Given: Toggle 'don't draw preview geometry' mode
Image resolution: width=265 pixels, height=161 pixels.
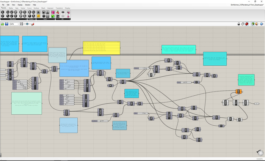Looking at the screenshot, I should (239, 24).
